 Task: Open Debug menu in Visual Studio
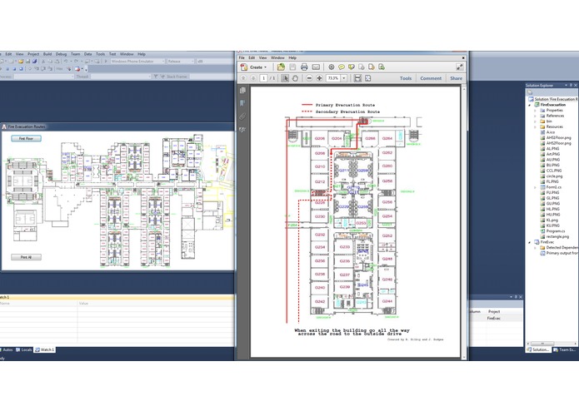tap(62, 54)
